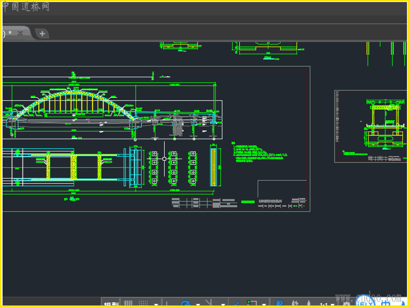Click the title block at drawing sheet bottom
409x307 pixels.
point(239,203)
